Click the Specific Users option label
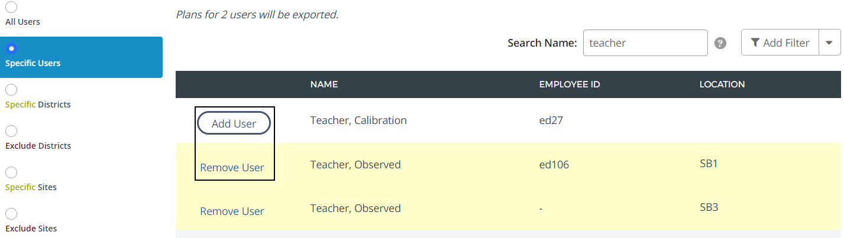 coord(33,63)
